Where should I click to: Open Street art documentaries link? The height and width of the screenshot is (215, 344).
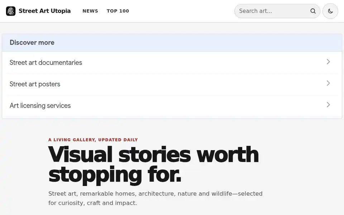click(172, 62)
